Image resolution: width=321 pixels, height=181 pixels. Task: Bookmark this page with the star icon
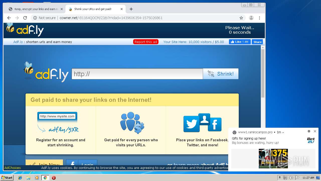pyautogui.click(x=241, y=18)
